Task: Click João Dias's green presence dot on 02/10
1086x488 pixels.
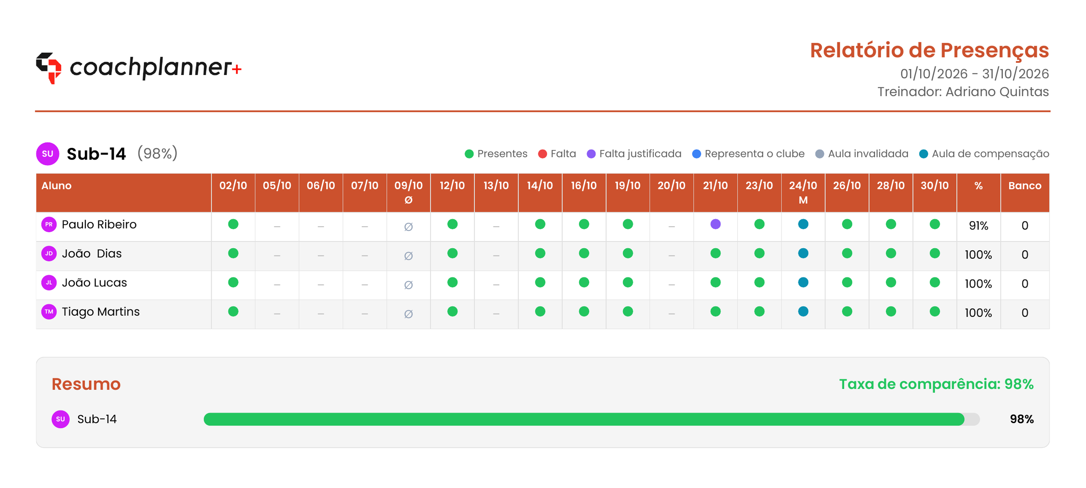Action: [233, 253]
